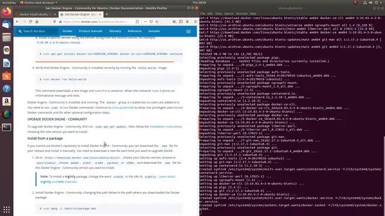Open Firefox from the Ubuntu dock
Viewport: 385px width, 216px height.
[7, 11]
